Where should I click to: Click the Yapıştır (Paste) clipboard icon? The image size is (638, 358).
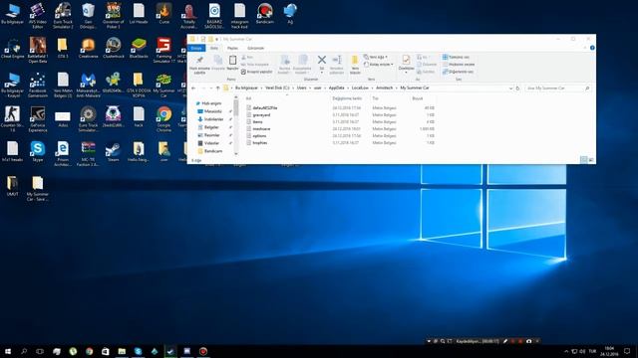click(232, 63)
